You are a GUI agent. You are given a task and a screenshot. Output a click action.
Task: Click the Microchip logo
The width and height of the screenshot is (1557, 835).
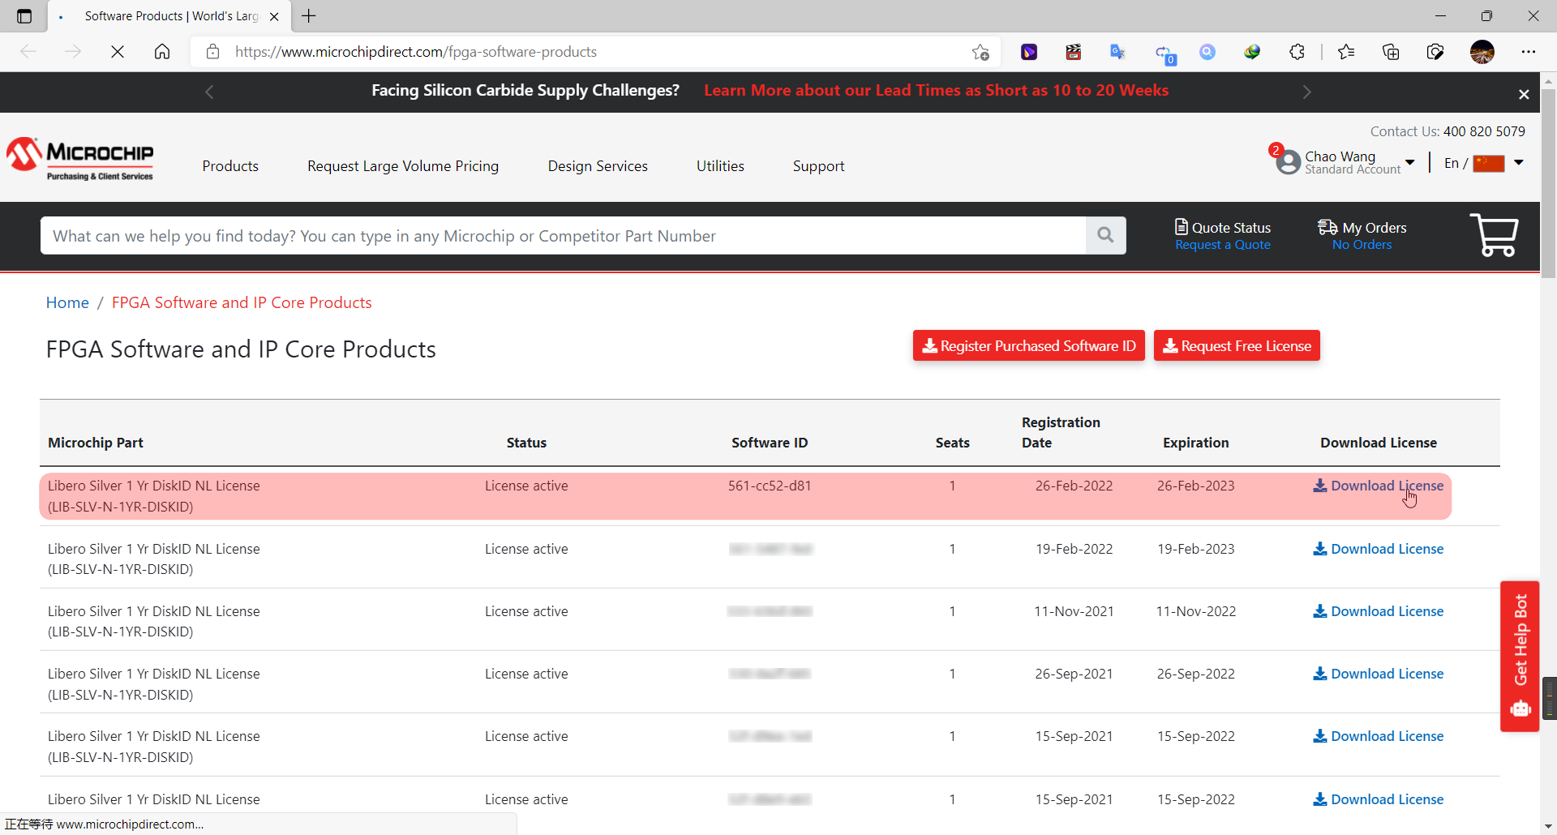(x=80, y=158)
